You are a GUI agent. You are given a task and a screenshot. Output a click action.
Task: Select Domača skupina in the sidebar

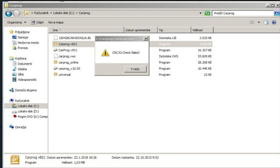26,90
